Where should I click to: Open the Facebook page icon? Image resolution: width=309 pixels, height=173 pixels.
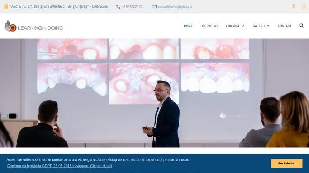pyautogui.click(x=294, y=6)
